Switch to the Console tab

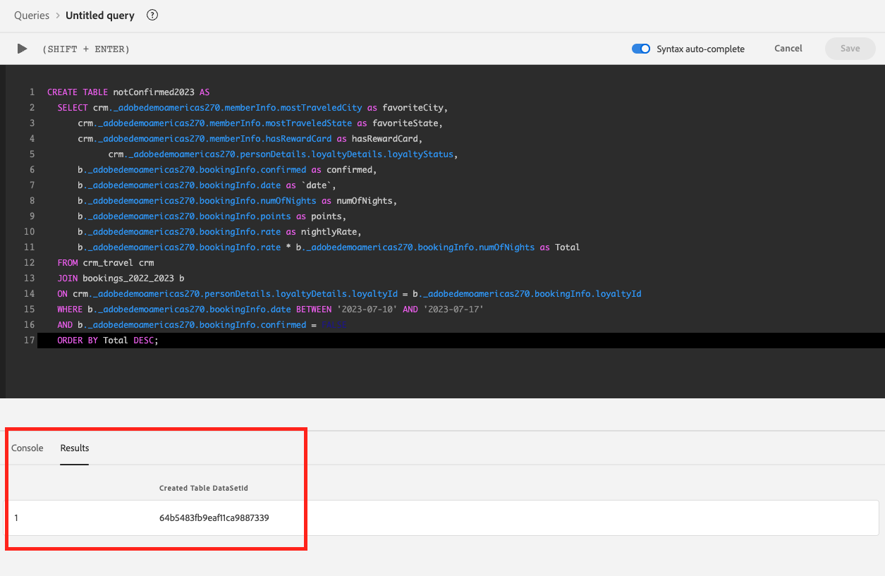pyautogui.click(x=28, y=448)
